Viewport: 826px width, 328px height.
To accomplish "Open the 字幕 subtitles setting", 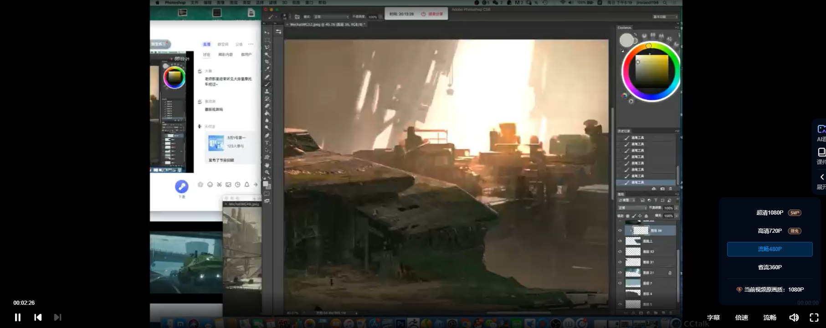I will click(x=713, y=318).
